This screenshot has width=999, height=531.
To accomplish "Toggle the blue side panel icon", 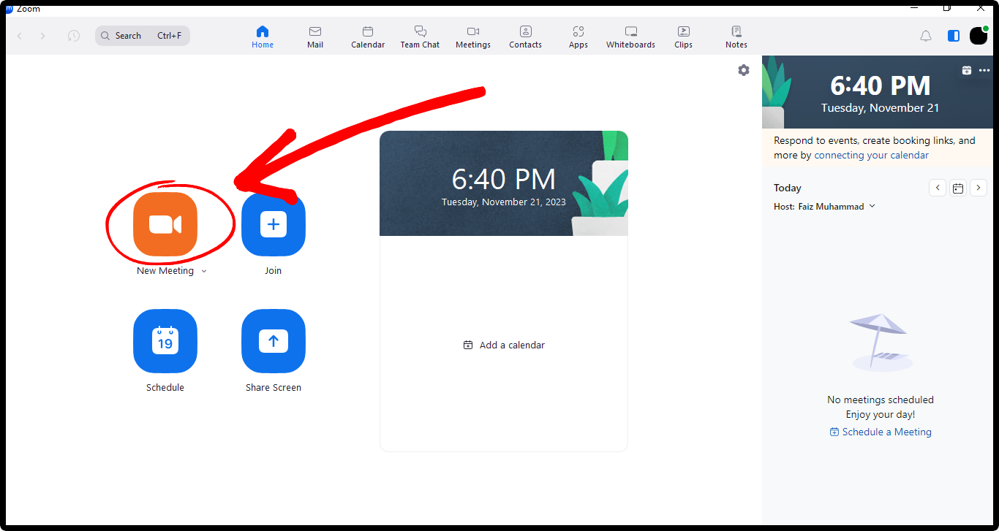I will pos(954,36).
